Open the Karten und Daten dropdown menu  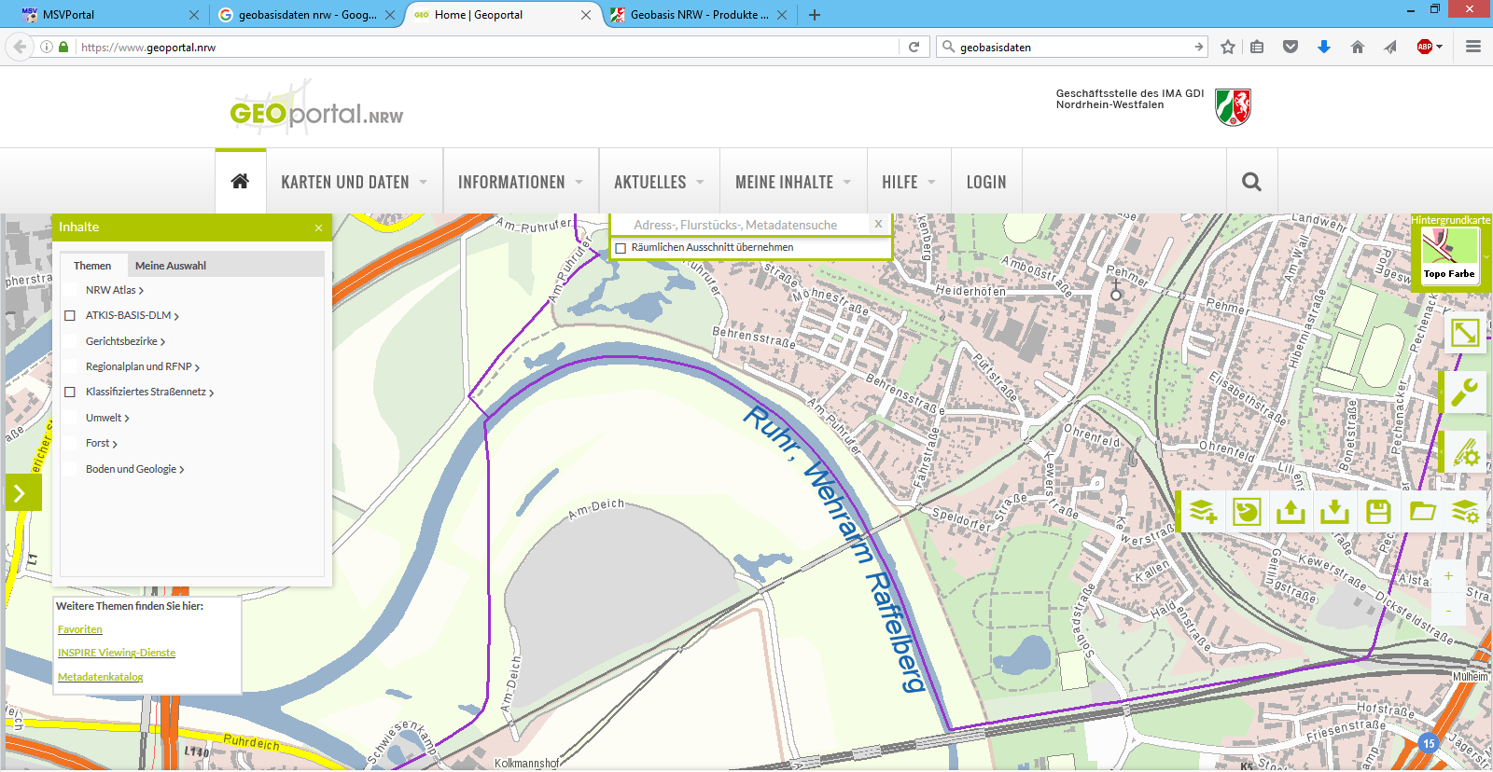(354, 183)
